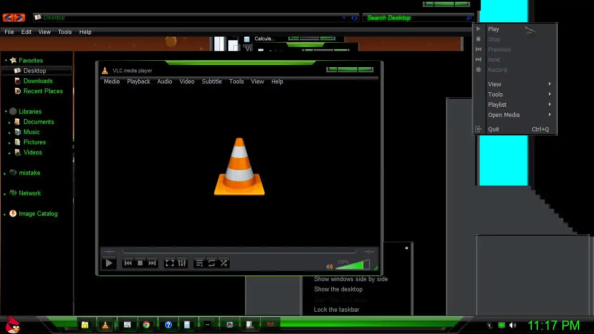Stop playback in VLC player
Image resolution: width=594 pixels, height=334 pixels.
(140, 263)
